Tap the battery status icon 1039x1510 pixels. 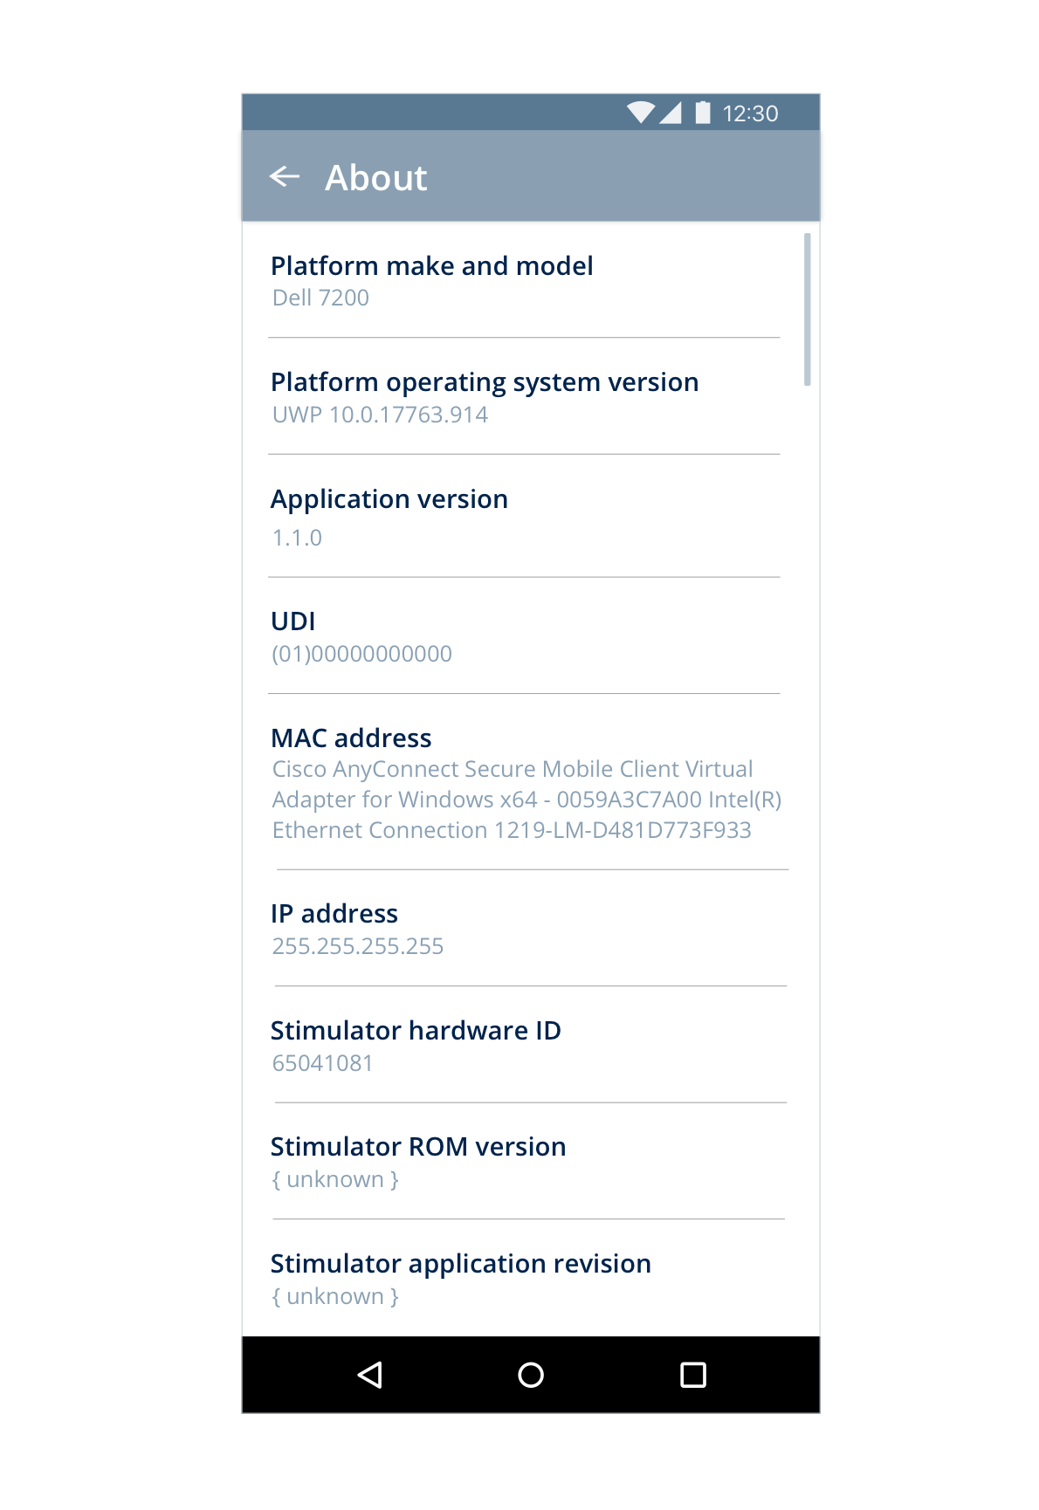(x=703, y=113)
